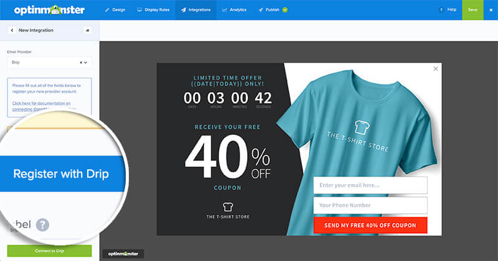Click the green Publish status checkmark
This screenshot has width=498, height=261.
coord(285,10)
